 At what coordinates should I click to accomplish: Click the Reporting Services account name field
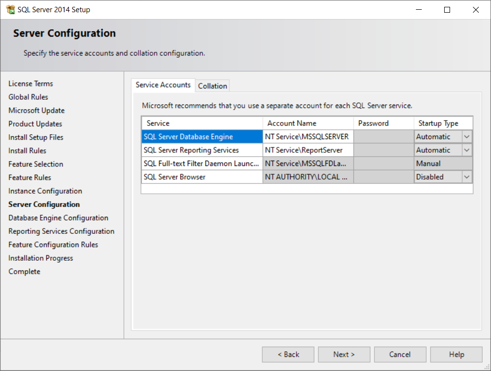point(308,150)
